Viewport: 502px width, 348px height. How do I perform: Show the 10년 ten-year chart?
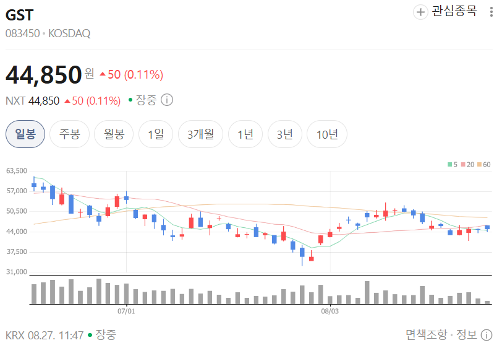(327, 134)
